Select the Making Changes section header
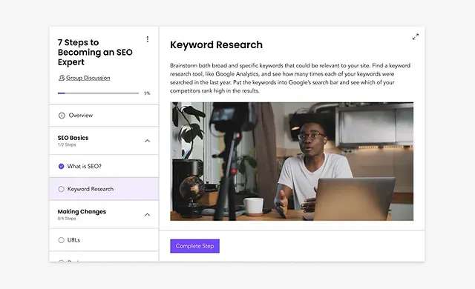The width and height of the screenshot is (475, 289). click(x=104, y=215)
